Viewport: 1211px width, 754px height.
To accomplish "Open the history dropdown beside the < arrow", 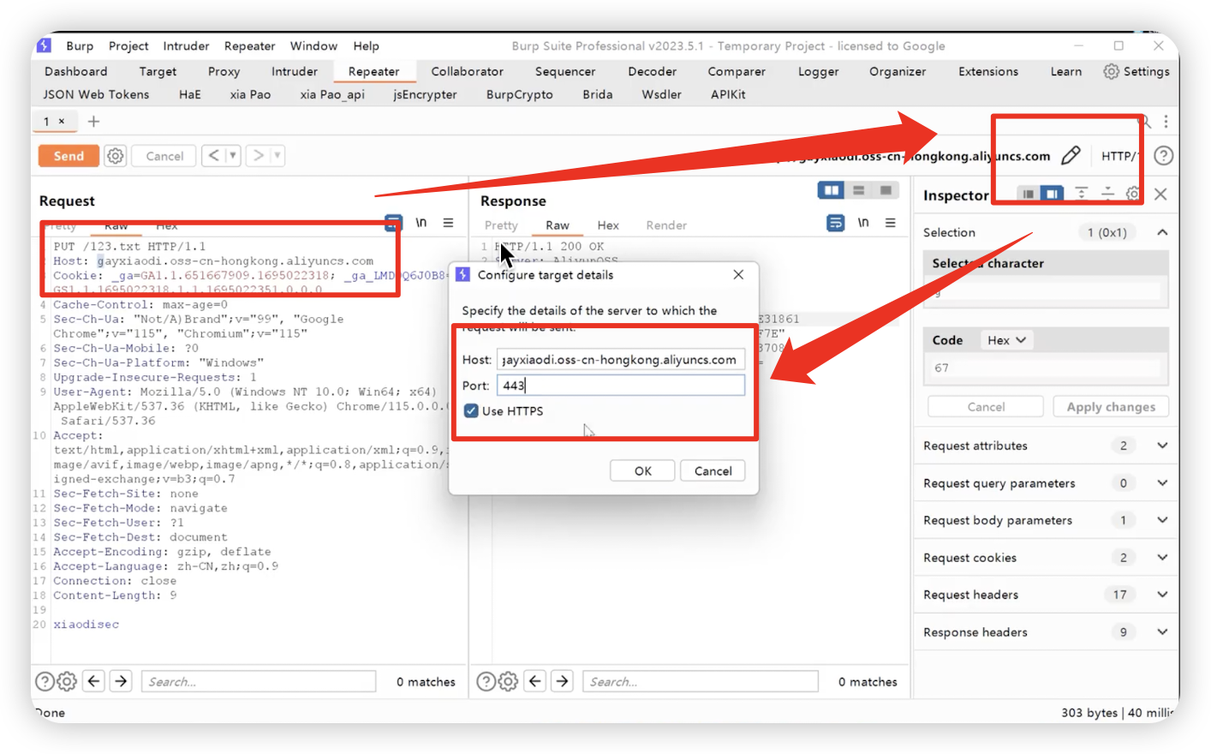I will point(232,156).
